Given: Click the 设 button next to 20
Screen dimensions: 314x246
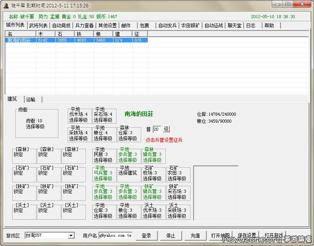Looking at the screenshot, I should (166, 129).
